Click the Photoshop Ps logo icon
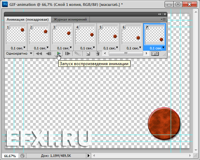200x160 pixels. pyautogui.click(x=5, y=5)
